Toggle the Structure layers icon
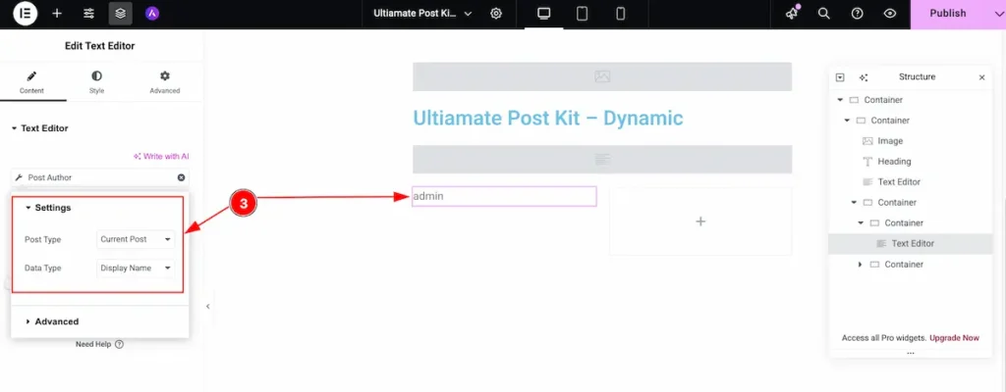Viewport: 1006px width, 392px height. point(120,14)
